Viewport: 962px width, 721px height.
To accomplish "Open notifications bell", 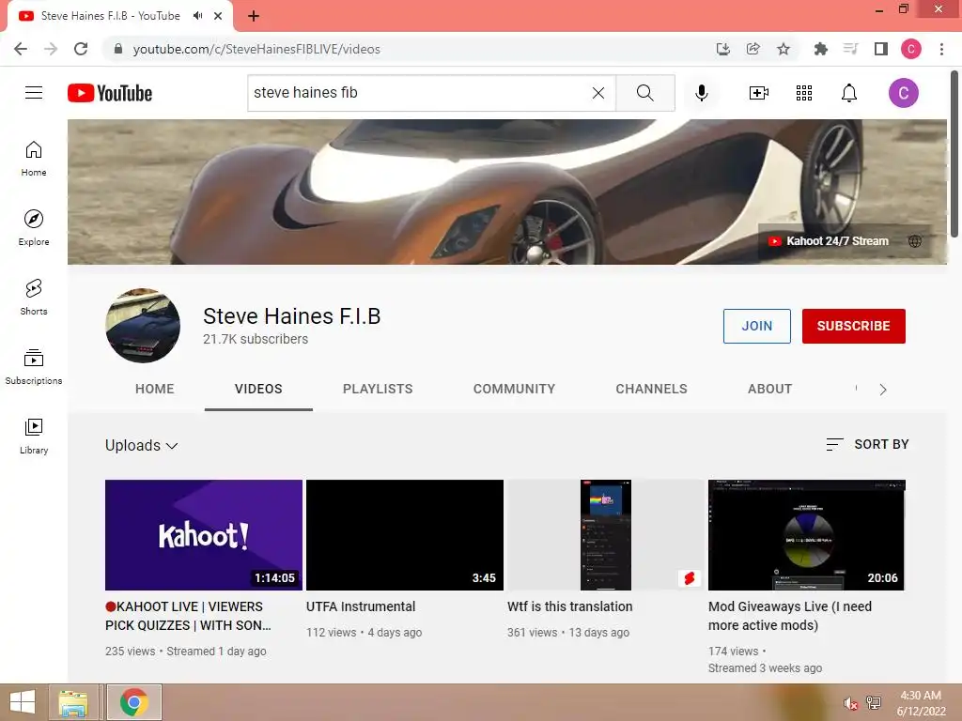I will 849,93.
